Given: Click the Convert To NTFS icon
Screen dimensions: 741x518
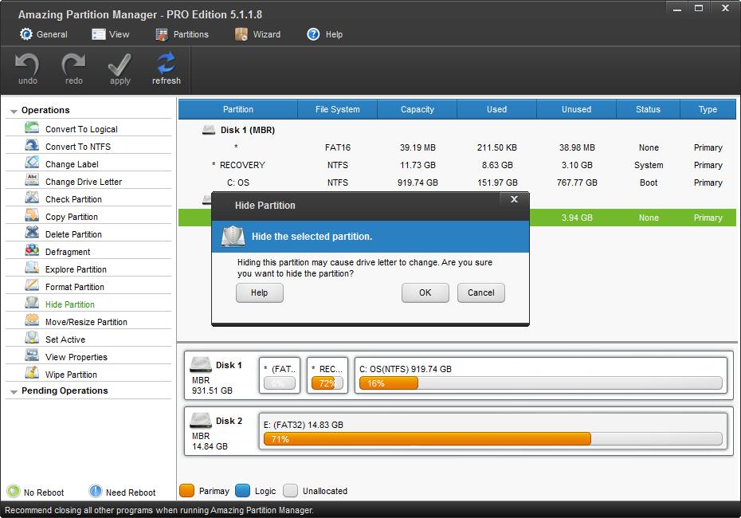Looking at the screenshot, I should (32, 146).
